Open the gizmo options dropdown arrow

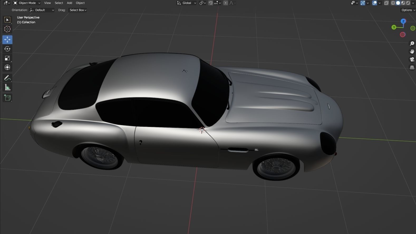coord(368,3)
